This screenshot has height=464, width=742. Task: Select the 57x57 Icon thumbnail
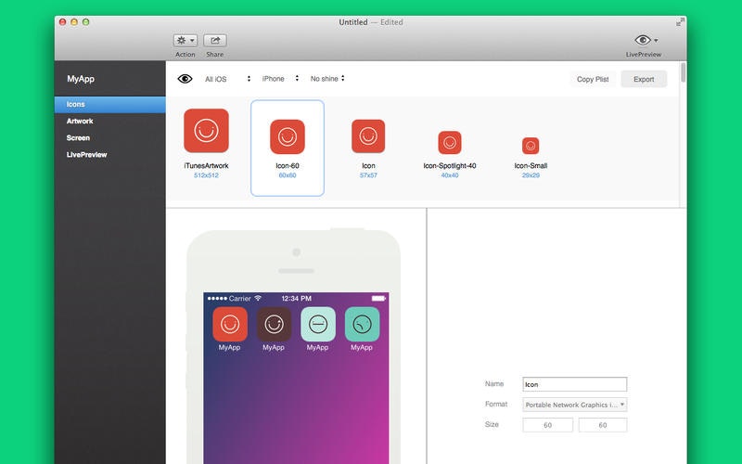[368, 136]
